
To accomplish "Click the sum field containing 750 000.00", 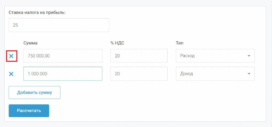I will click(x=63, y=56).
